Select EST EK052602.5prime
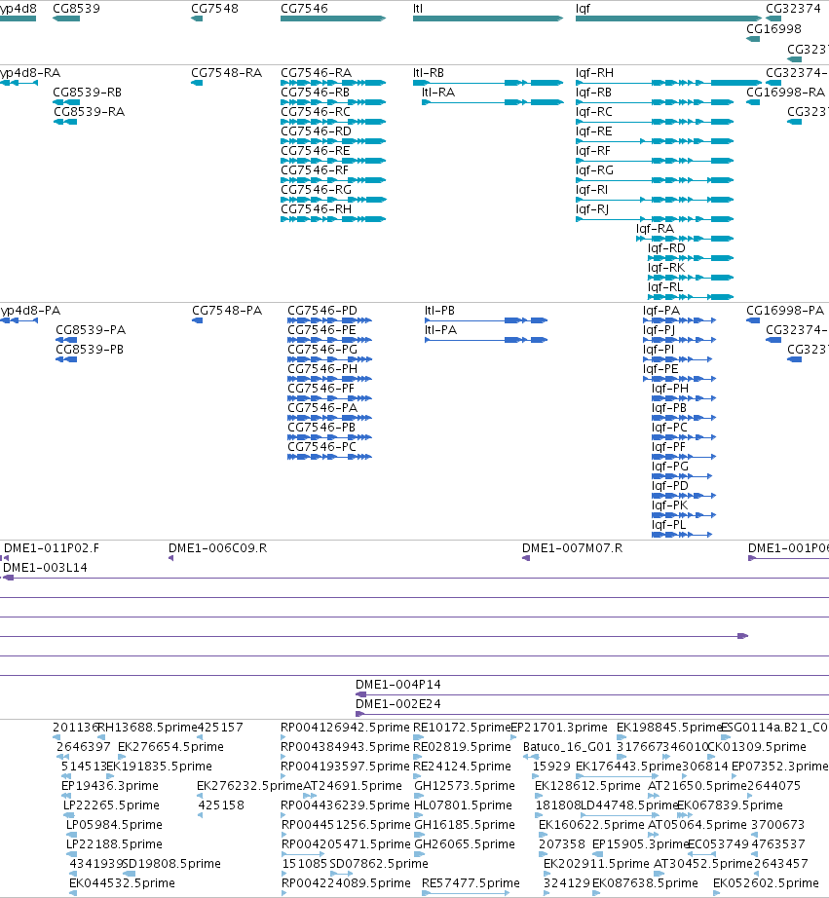 click(766, 883)
